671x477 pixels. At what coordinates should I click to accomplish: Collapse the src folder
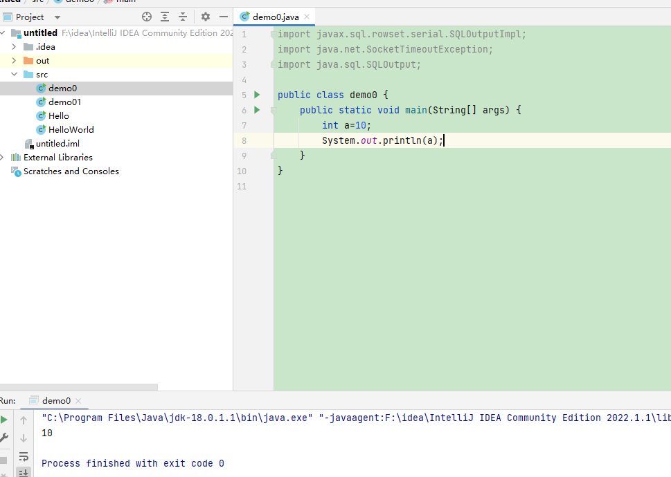(14, 74)
